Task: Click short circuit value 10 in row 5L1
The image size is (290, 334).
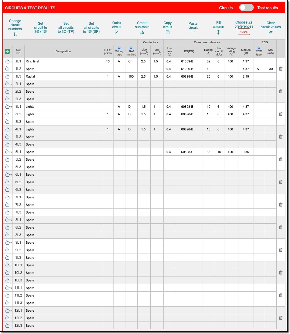Action: tap(219, 152)
